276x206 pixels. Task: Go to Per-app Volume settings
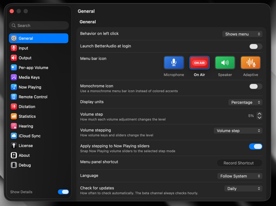click(38, 67)
